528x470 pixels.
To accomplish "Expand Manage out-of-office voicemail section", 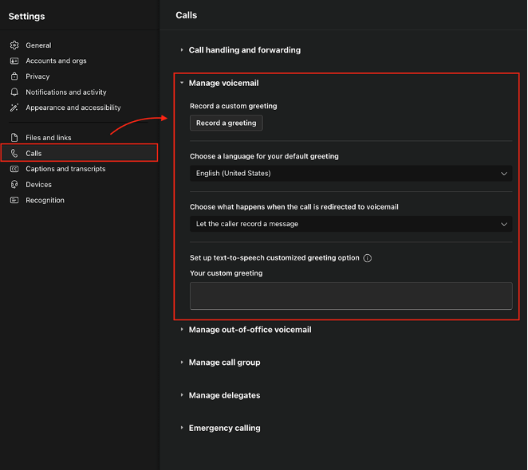I will [x=249, y=330].
